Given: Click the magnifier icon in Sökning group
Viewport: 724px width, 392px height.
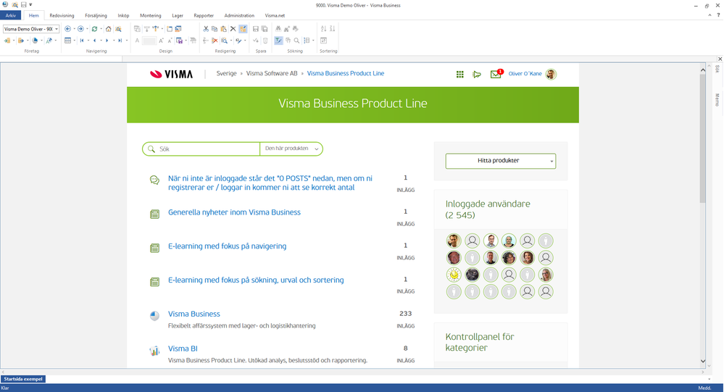Looking at the screenshot, I should tap(296, 41).
